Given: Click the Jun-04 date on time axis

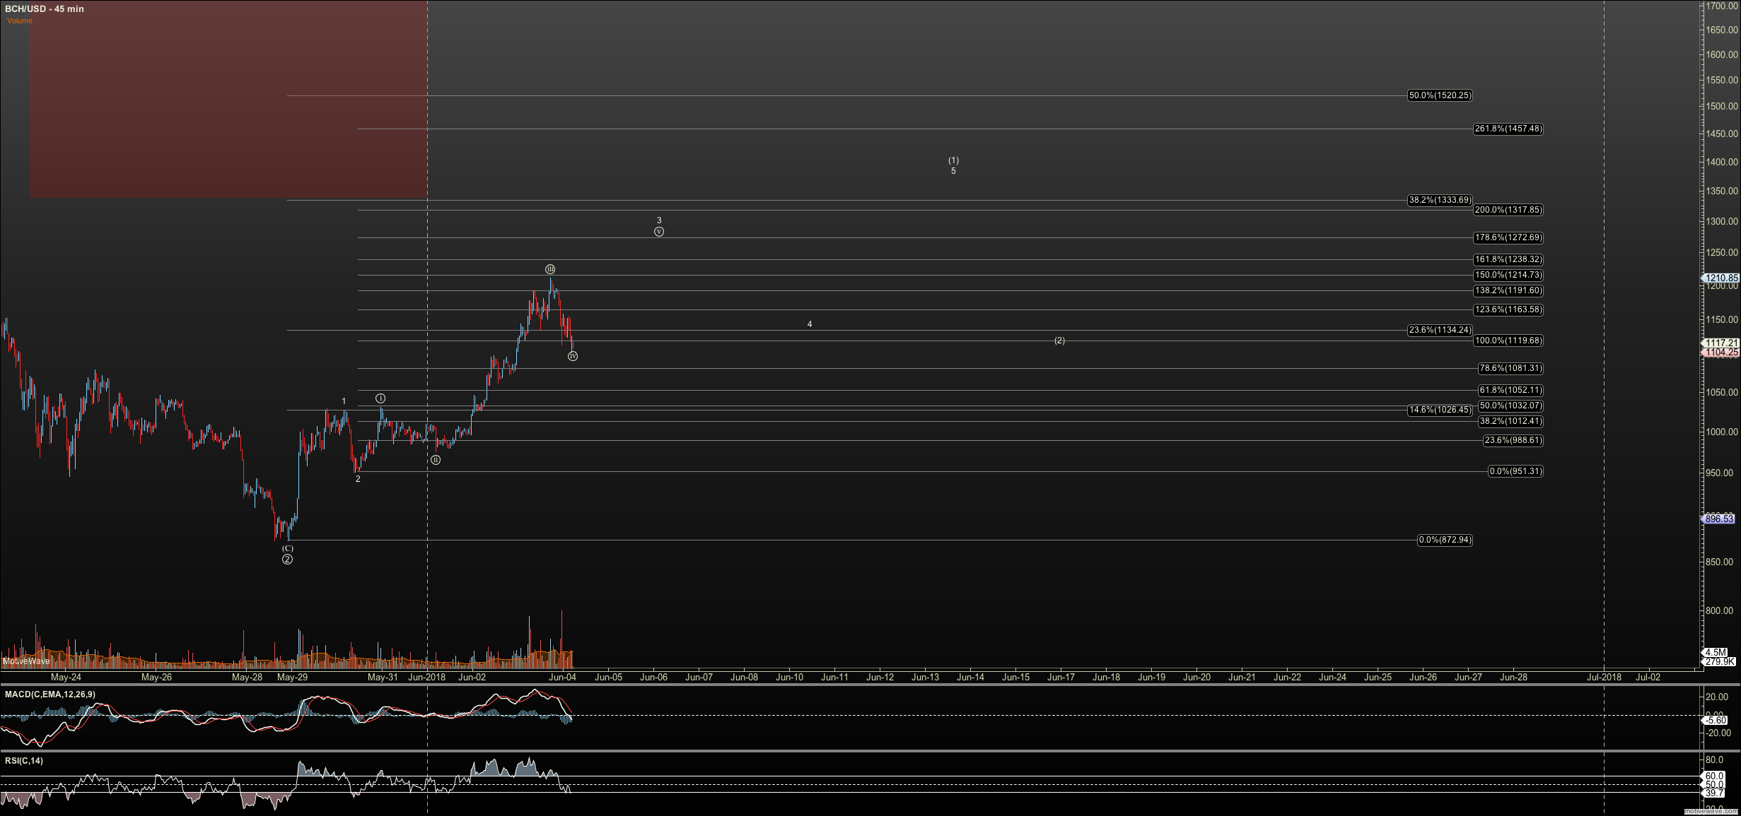Looking at the screenshot, I should click(563, 677).
